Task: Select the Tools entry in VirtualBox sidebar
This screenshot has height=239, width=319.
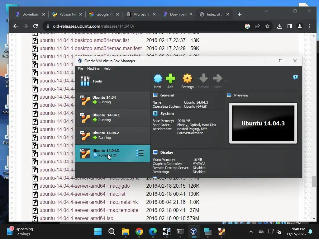Action: tap(112, 81)
